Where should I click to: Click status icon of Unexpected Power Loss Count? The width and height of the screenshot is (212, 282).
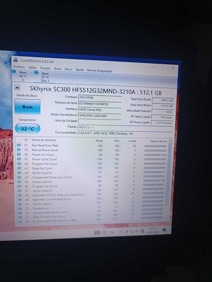tap(19, 177)
